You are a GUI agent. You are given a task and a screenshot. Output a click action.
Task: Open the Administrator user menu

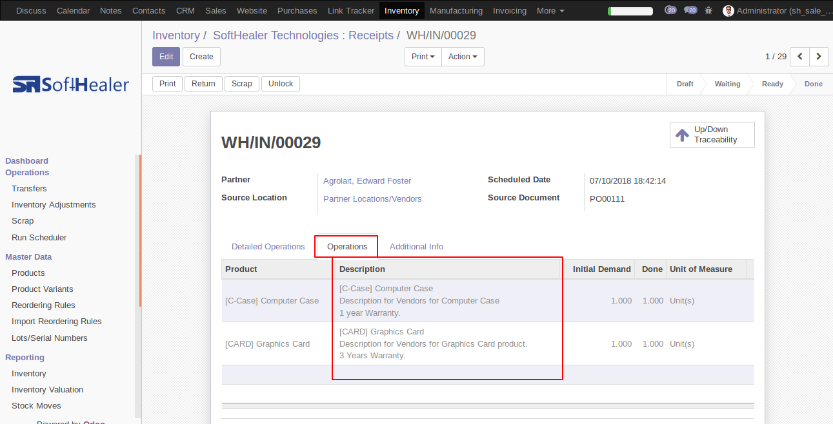[777, 10]
